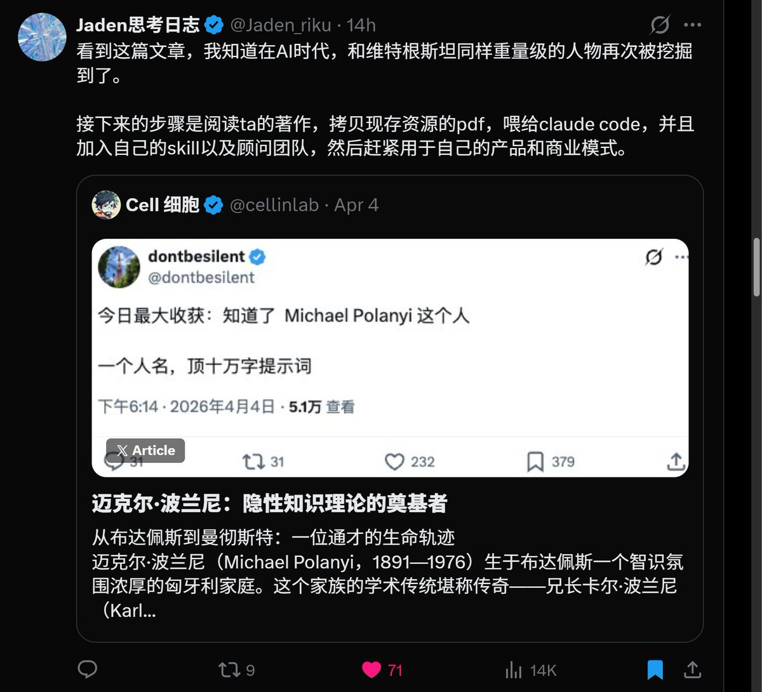Viewport: 762px width, 692px height.
Task: Unlike the post with 71 likes
Action: click(382, 670)
